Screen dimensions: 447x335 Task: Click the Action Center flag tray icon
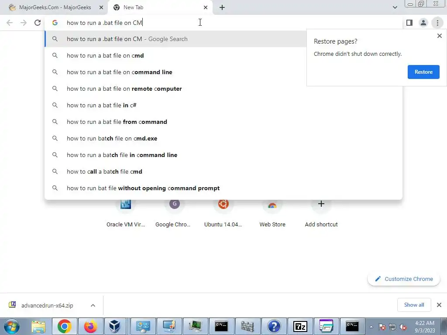tap(382, 327)
